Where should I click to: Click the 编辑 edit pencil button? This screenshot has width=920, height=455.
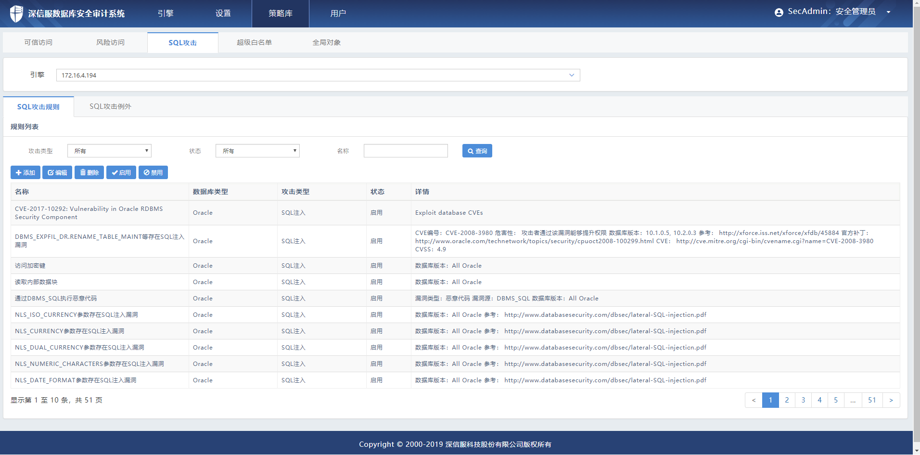coord(57,172)
